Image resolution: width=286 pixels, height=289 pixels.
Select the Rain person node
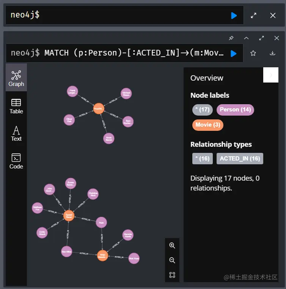click(101, 223)
